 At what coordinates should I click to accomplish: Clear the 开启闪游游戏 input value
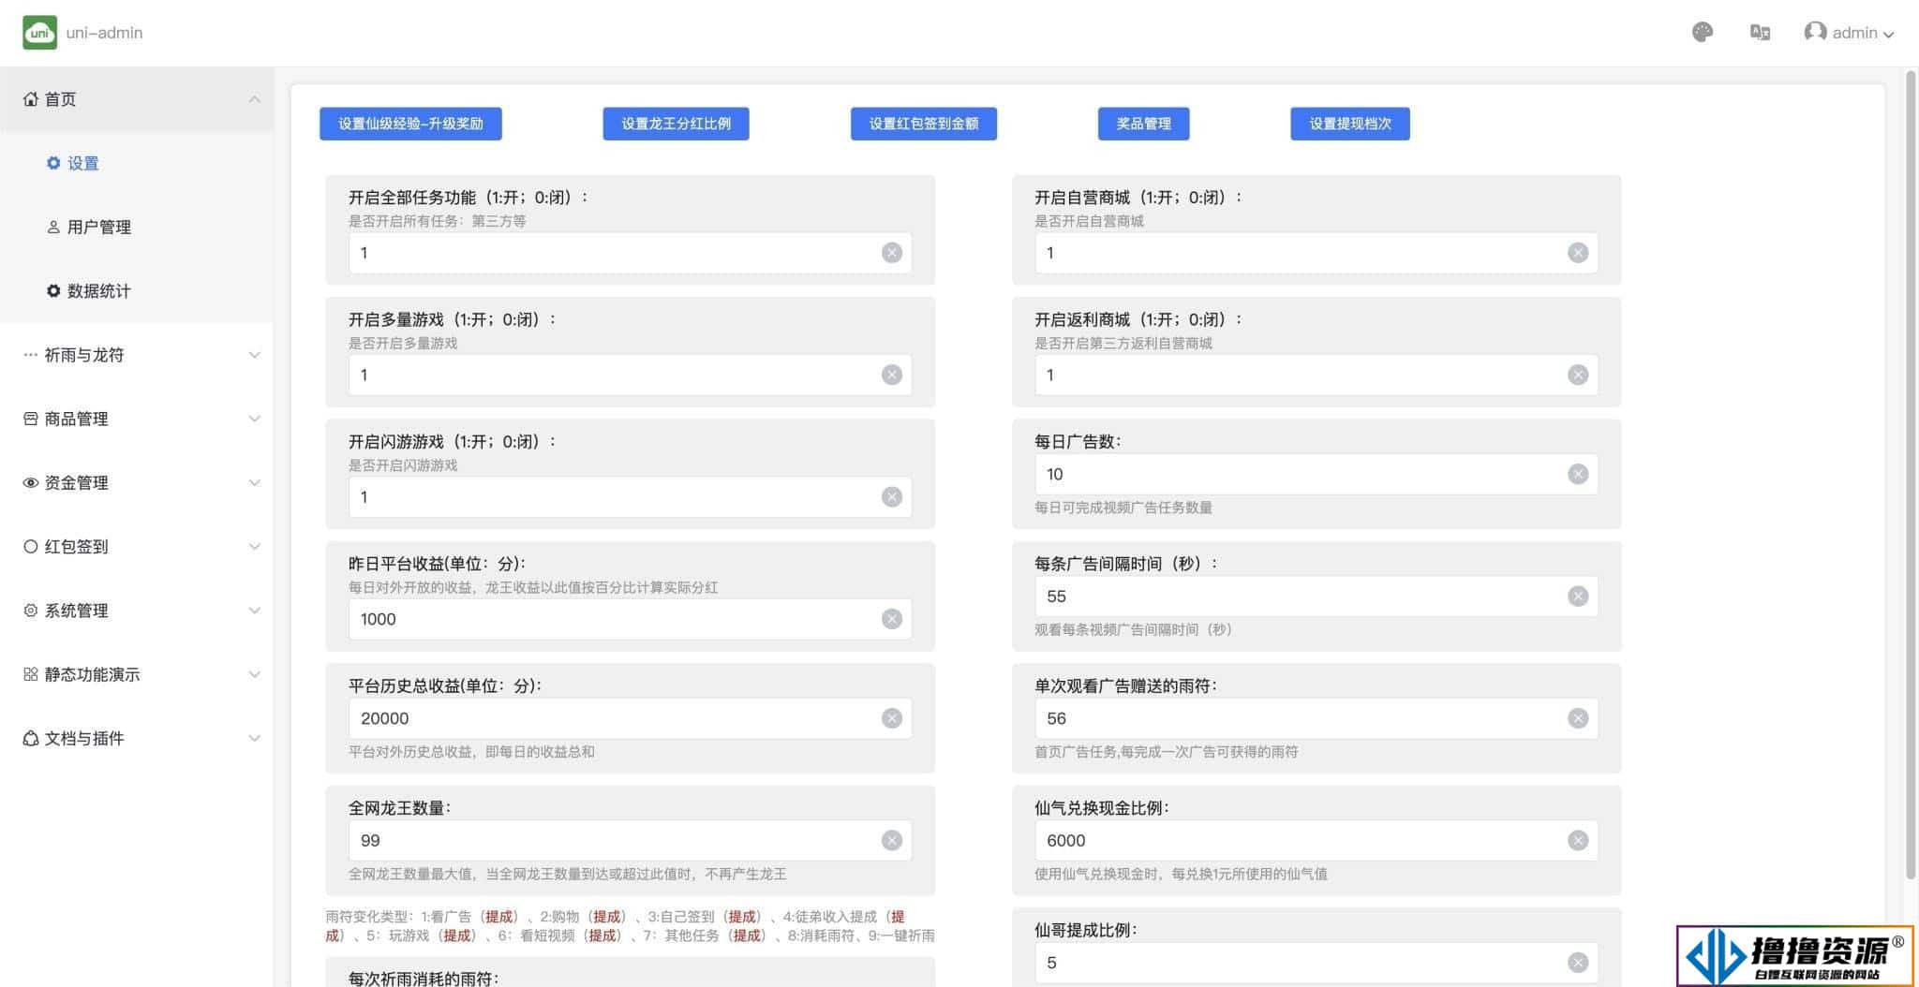pyautogui.click(x=891, y=497)
